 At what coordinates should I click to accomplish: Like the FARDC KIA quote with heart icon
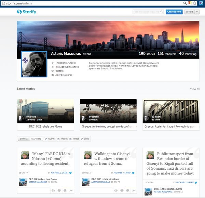pyautogui.click(x=59, y=190)
